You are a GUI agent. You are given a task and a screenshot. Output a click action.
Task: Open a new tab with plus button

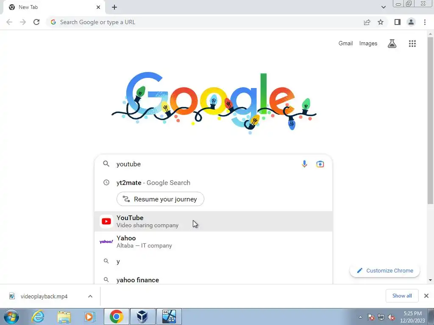(114, 7)
